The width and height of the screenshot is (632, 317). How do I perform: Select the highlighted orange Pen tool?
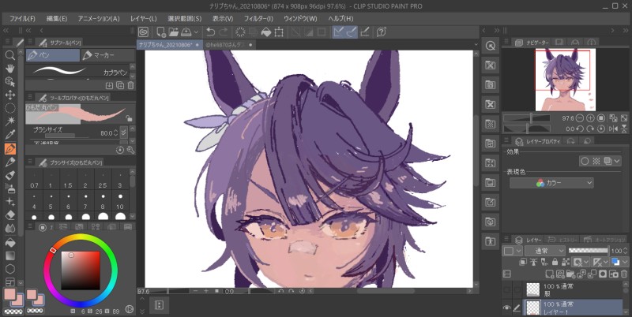click(x=10, y=149)
